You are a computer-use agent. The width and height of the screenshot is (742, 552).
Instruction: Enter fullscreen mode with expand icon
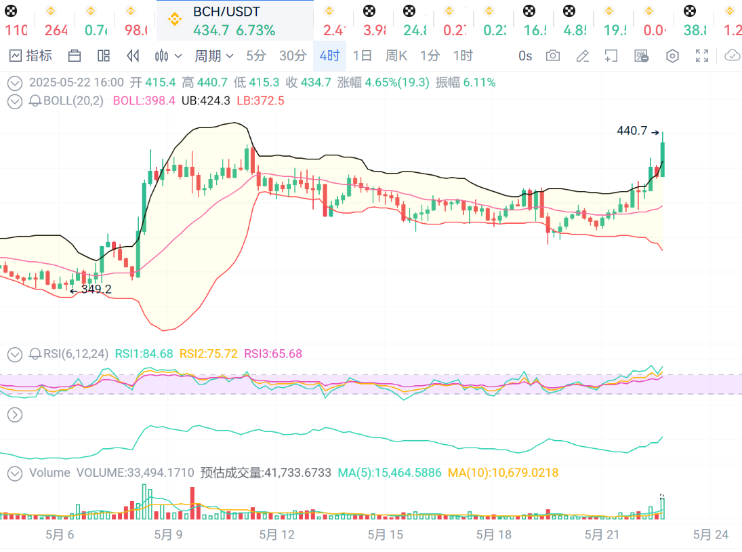point(702,56)
